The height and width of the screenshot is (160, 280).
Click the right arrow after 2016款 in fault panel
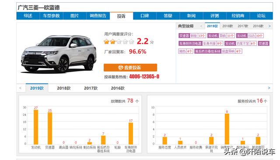(269, 26)
